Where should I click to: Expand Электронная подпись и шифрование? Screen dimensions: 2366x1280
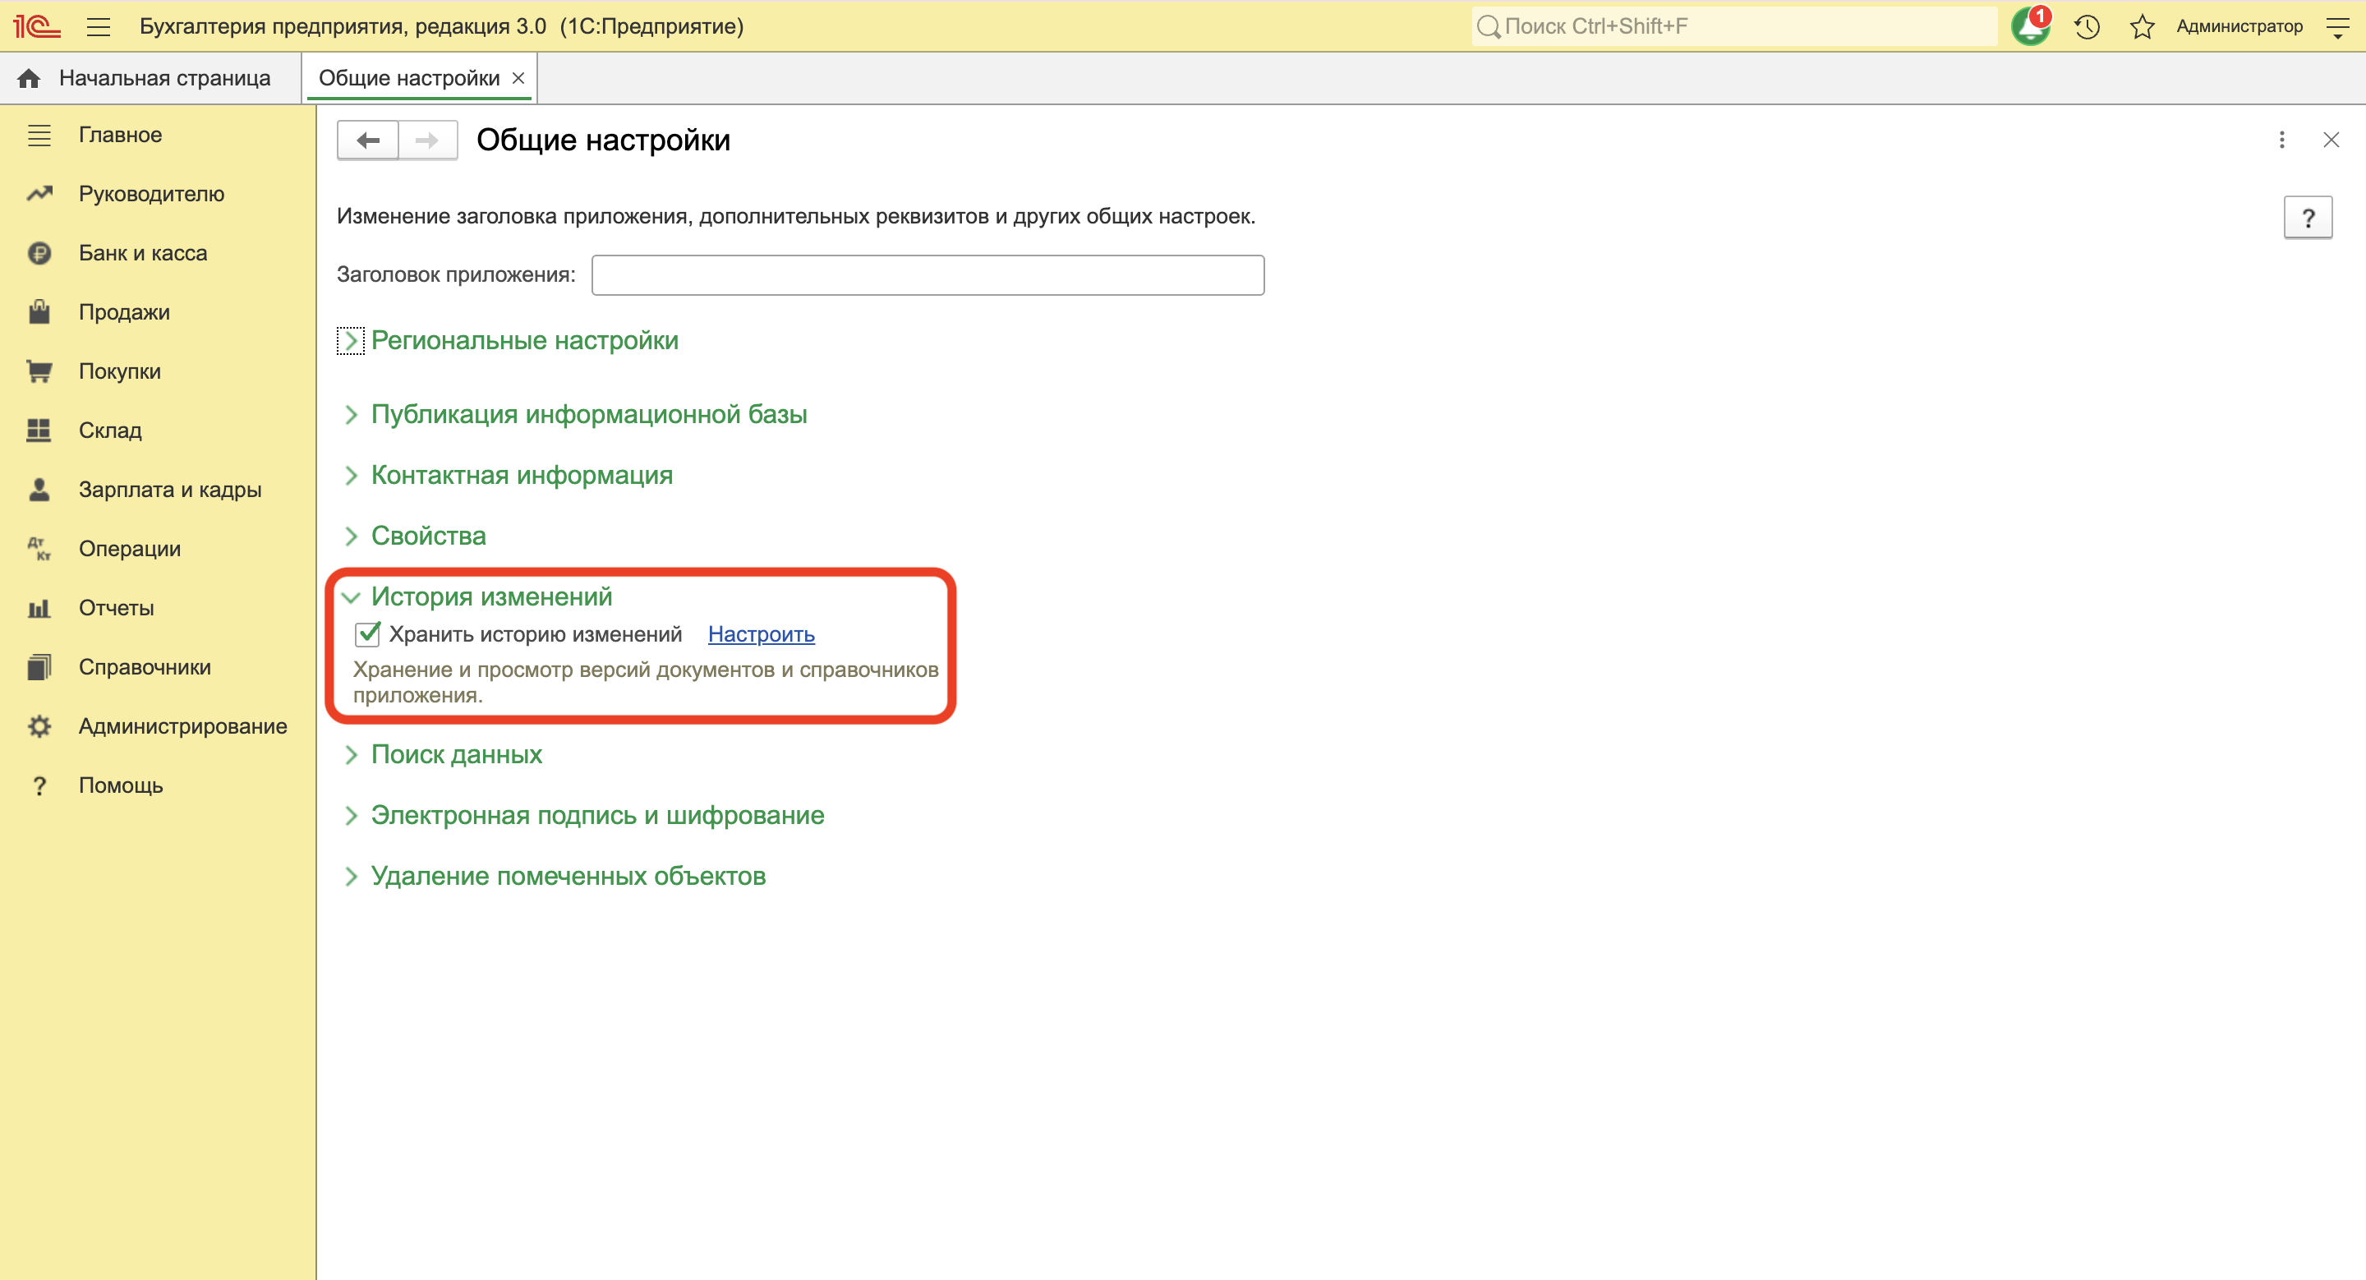[x=597, y=815]
